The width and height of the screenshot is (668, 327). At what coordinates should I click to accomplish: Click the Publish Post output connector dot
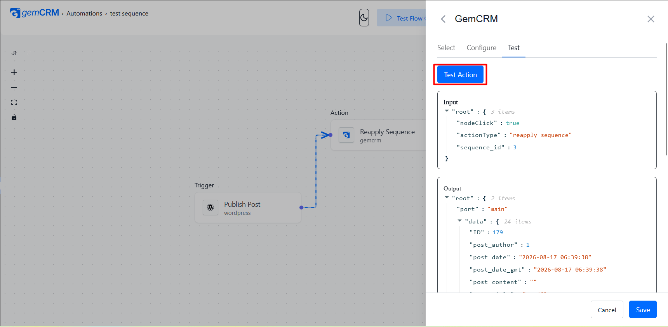[301, 208]
